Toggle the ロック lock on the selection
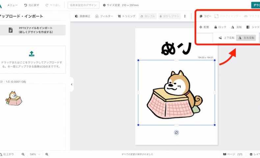Screen dimensions: 260x158 [220, 27]
